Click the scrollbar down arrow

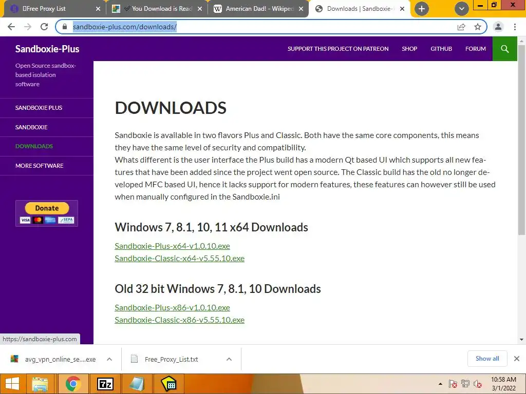coord(522,340)
